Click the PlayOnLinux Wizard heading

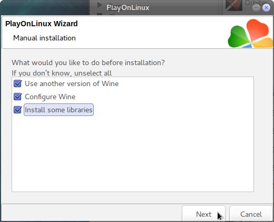click(42, 24)
